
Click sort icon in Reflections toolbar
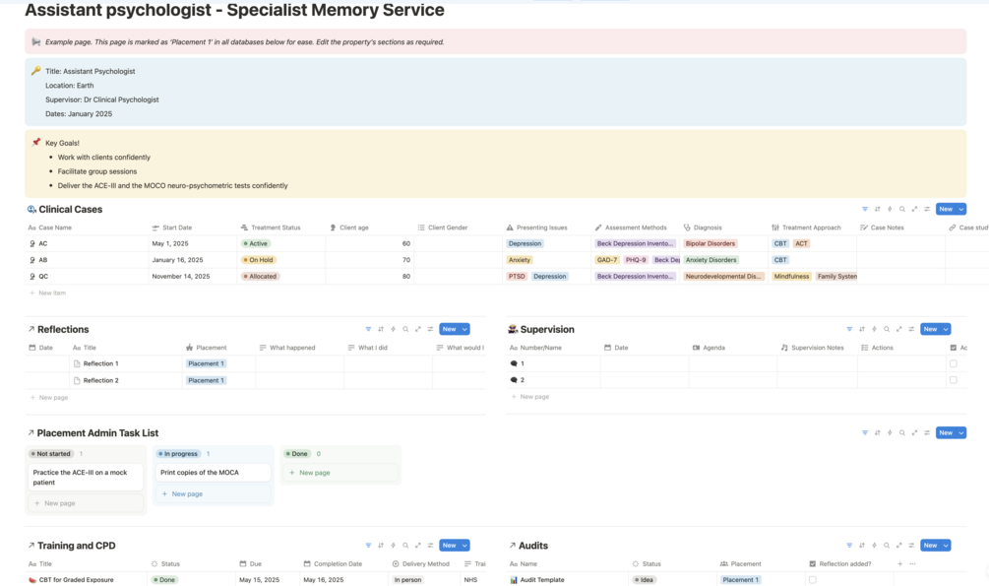pyautogui.click(x=381, y=329)
